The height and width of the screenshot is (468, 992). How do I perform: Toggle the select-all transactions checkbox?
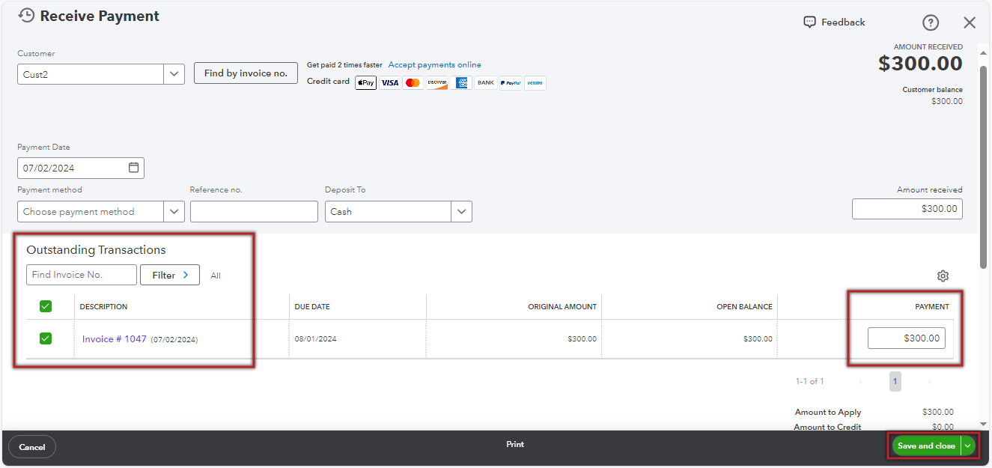46,306
